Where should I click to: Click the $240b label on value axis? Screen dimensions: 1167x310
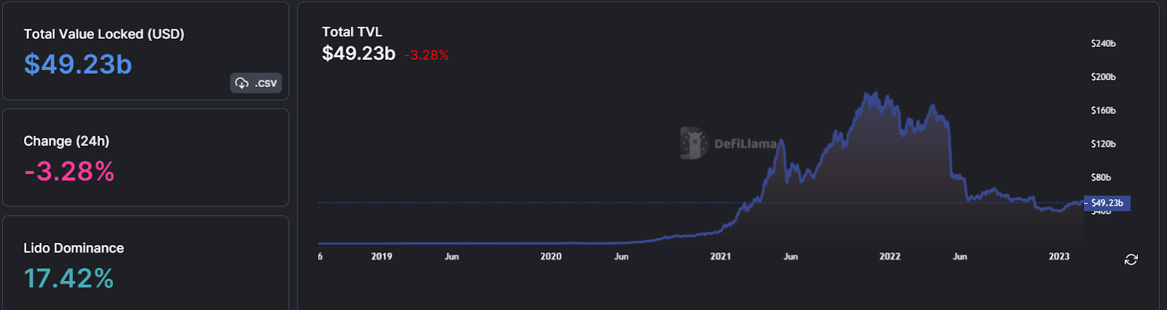point(1104,44)
